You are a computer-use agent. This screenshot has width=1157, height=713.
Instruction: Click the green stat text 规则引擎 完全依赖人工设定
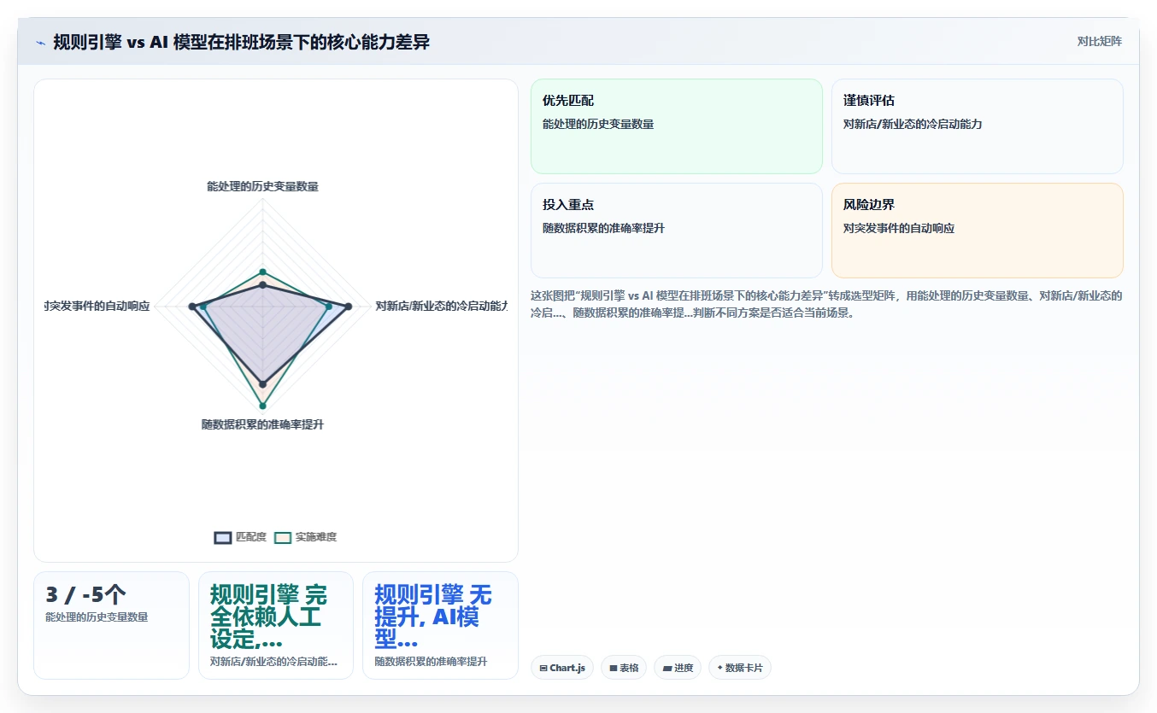click(268, 617)
